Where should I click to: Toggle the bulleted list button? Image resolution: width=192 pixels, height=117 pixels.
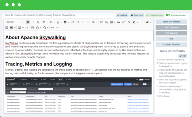78,22
